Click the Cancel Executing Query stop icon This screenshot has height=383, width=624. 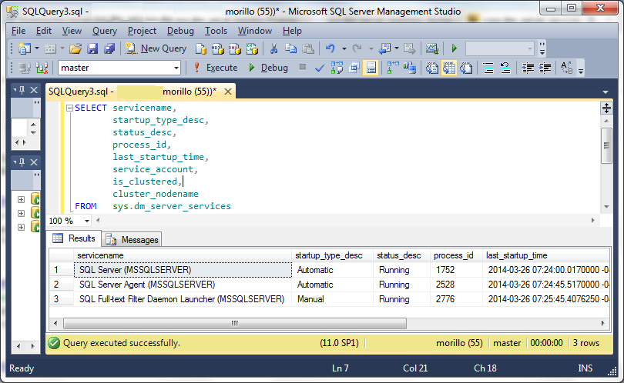303,67
